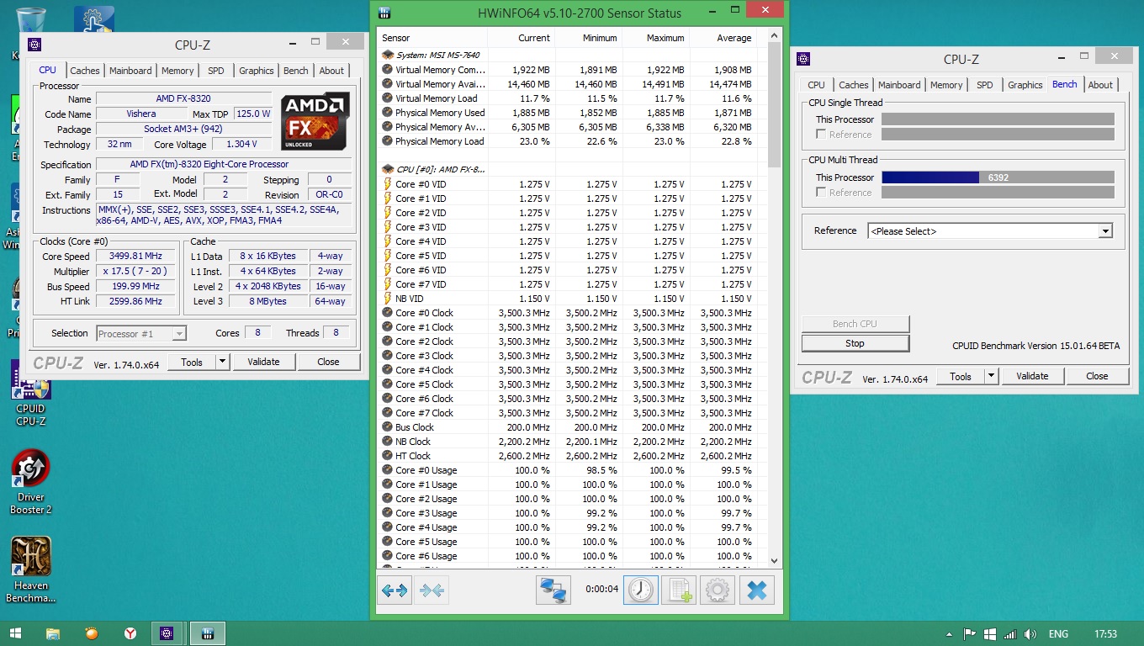
Task: Click Close button in CPU-Z Bench window
Action: pyautogui.click(x=1097, y=377)
